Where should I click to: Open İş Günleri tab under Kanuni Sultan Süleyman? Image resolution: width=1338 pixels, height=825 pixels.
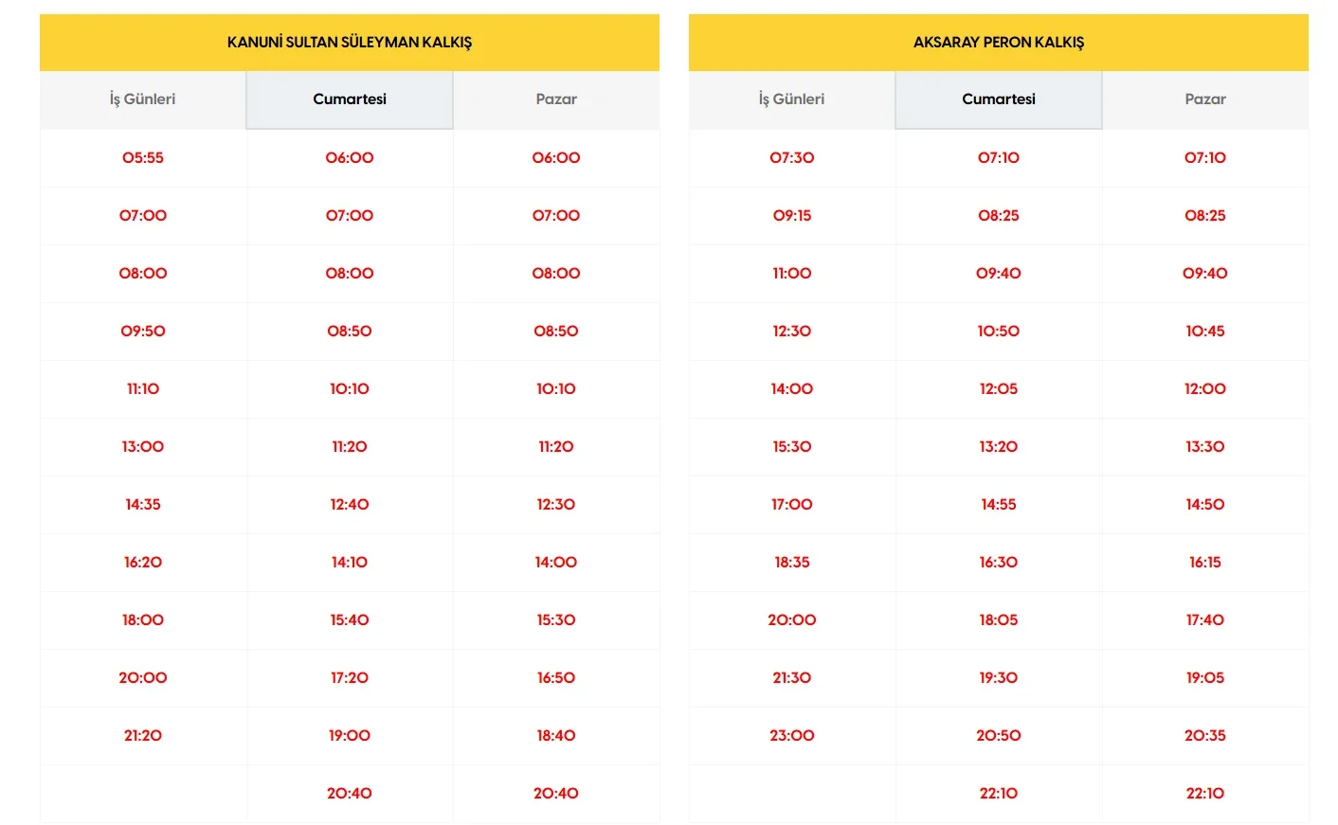[x=142, y=99]
